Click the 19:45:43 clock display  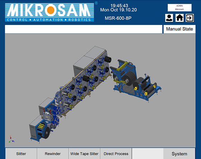[119, 6]
